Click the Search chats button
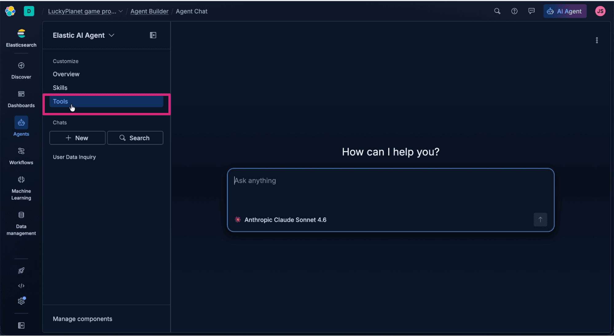614x336 pixels. (135, 138)
